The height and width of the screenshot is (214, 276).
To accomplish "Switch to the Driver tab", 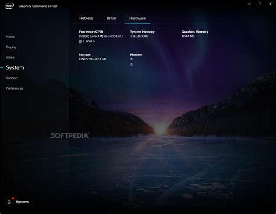I will click(112, 18).
